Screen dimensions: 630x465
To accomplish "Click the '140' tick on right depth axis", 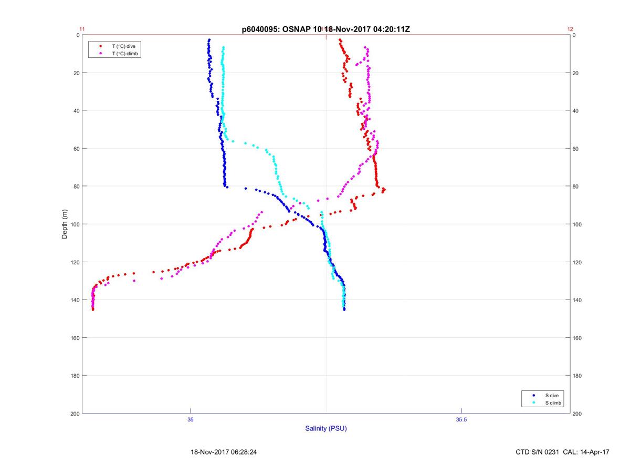I will 577,300.
